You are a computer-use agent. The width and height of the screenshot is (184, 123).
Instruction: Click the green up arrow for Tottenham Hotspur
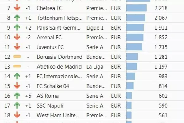[17, 18]
